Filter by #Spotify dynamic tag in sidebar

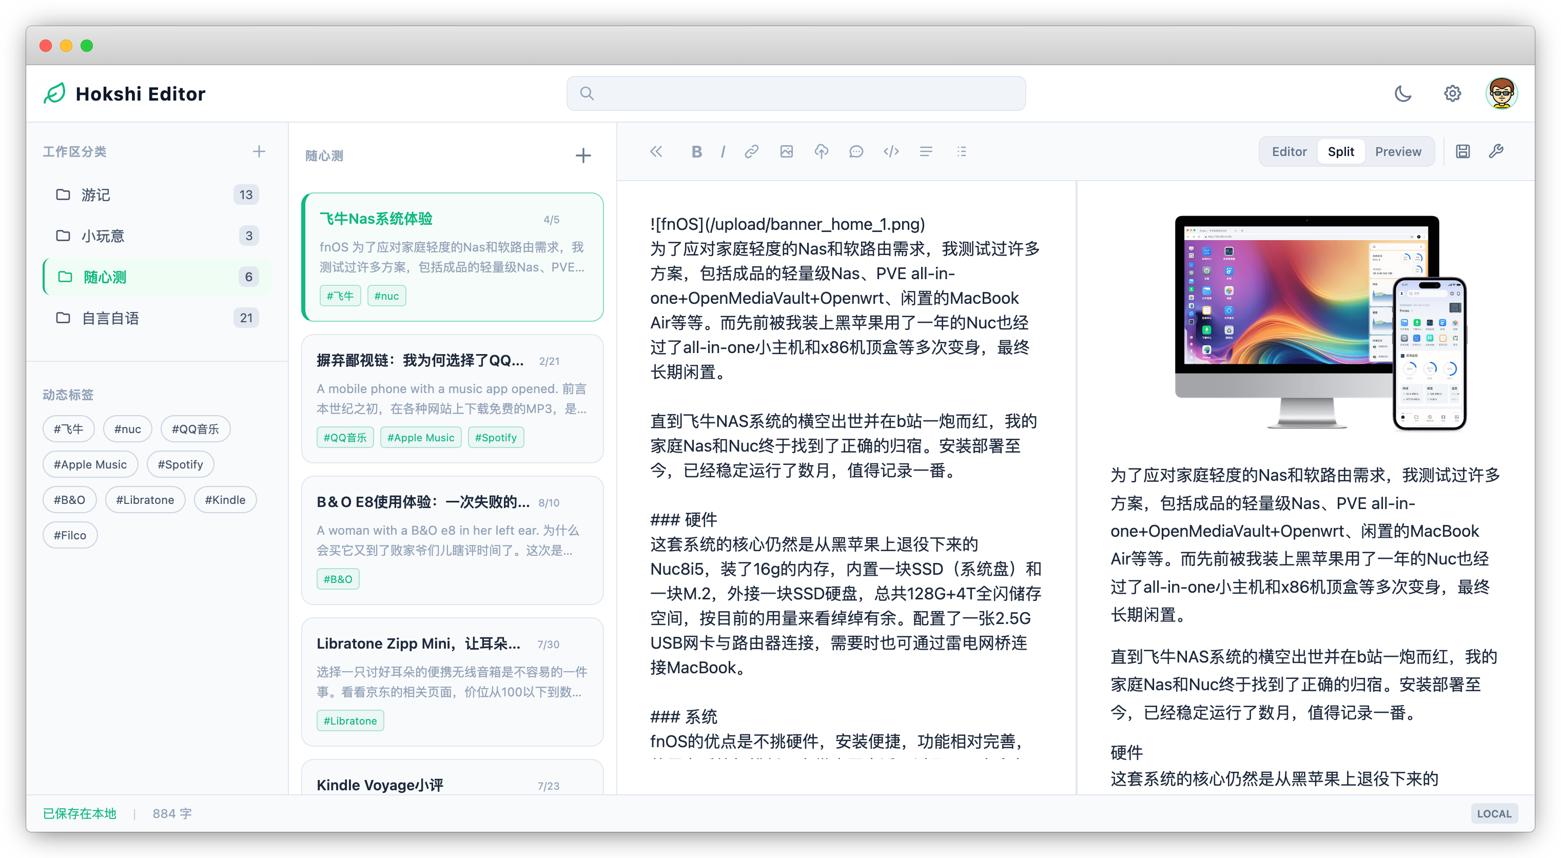[180, 464]
